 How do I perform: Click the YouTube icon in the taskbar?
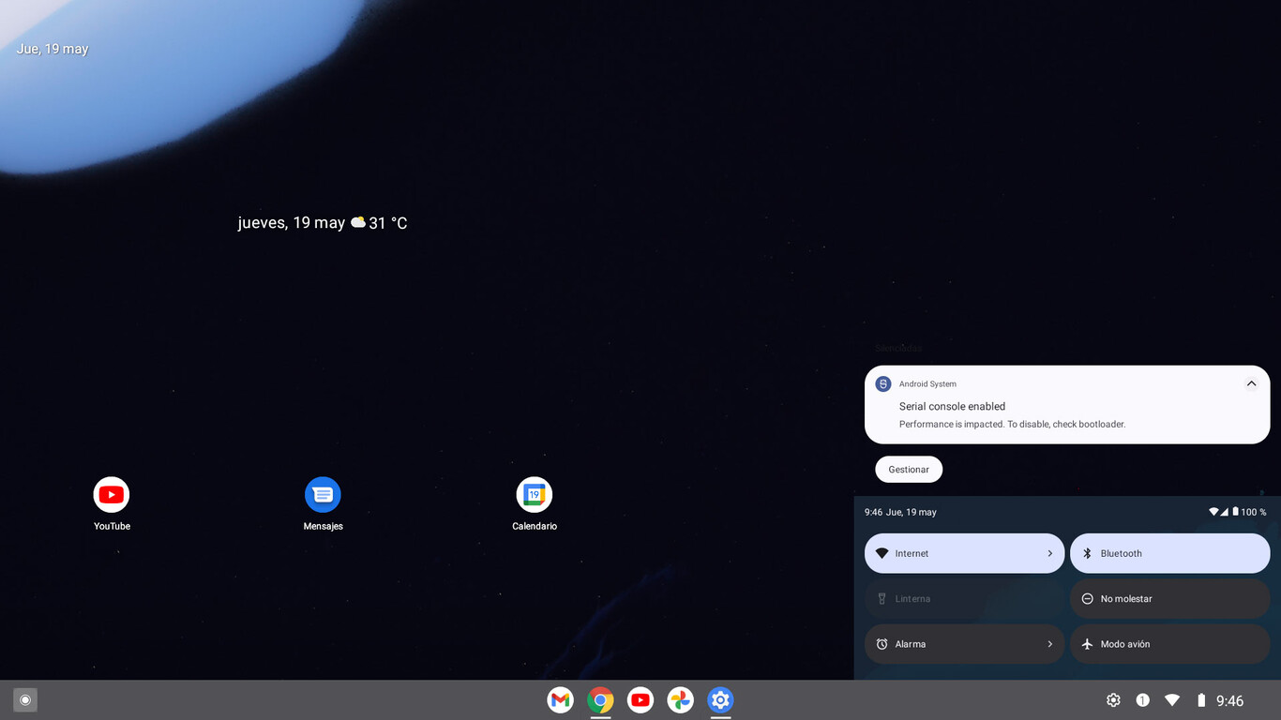[640, 699]
